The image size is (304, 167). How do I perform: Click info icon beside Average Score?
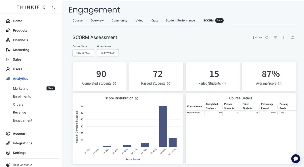click(x=280, y=83)
